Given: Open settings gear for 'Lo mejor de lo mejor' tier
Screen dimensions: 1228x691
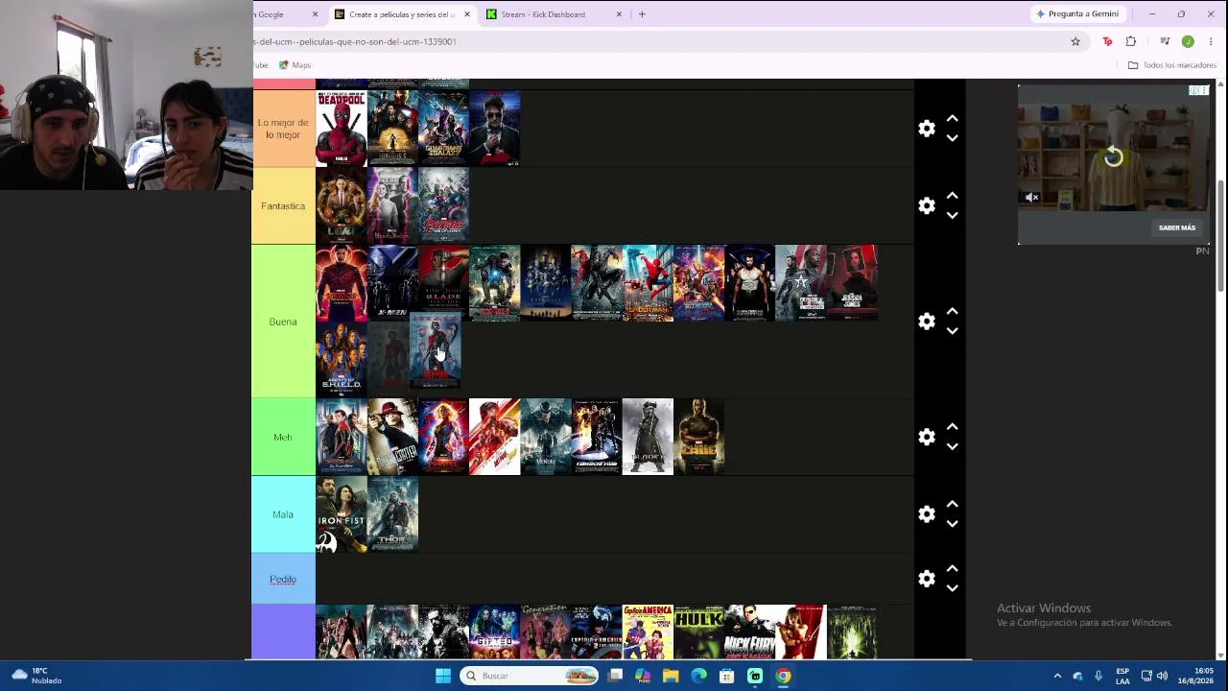Looking at the screenshot, I should [x=927, y=129].
